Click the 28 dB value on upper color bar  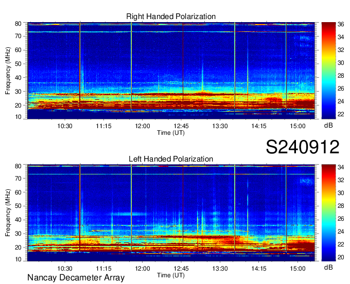tap(341, 76)
